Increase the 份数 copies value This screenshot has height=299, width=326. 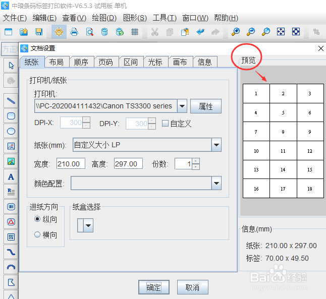coord(196,161)
